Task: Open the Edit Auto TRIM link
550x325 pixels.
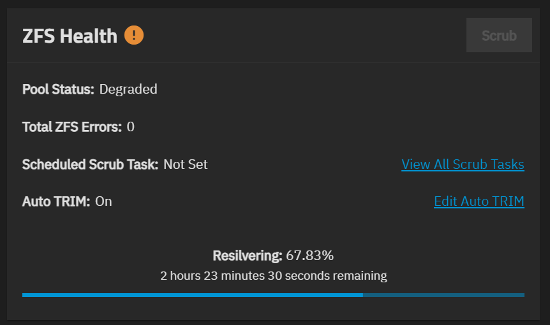Action: coord(479,201)
